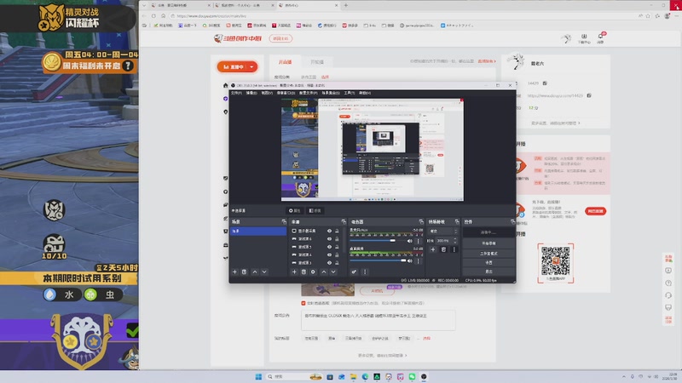Move scene up in OBS Scenes panel
This screenshot has height=383, width=682.
255,272
